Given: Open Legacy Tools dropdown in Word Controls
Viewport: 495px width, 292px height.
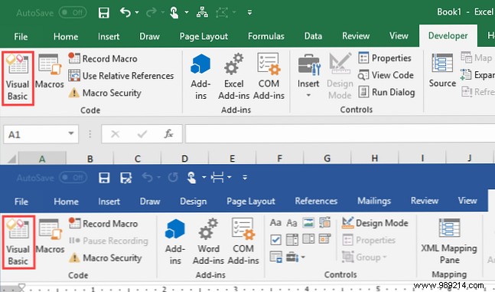Looking at the screenshot, I should (x=296, y=258).
